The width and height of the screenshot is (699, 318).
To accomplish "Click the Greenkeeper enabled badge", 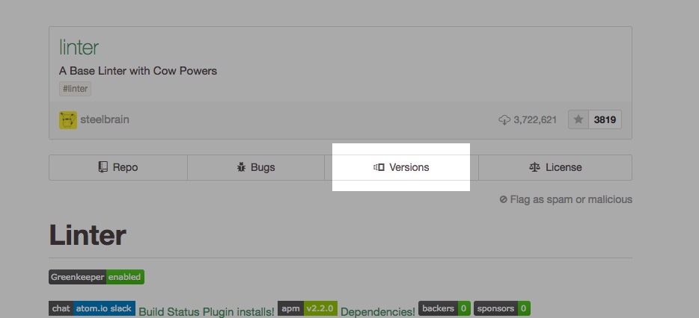I will coord(97,277).
